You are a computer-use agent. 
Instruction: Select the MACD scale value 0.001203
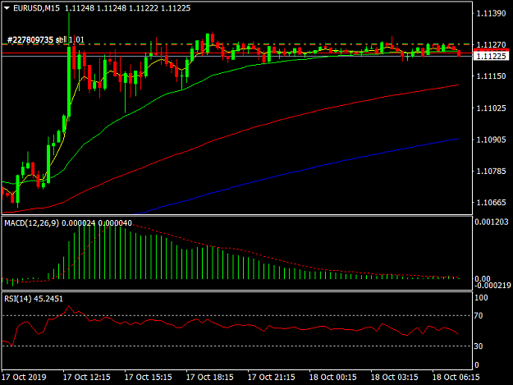click(x=492, y=222)
